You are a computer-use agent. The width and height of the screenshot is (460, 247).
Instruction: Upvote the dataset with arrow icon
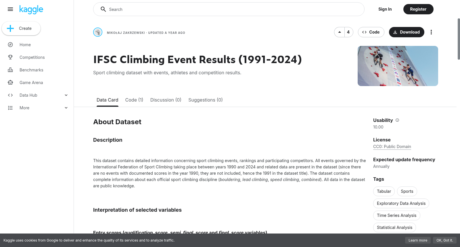tap(340, 32)
